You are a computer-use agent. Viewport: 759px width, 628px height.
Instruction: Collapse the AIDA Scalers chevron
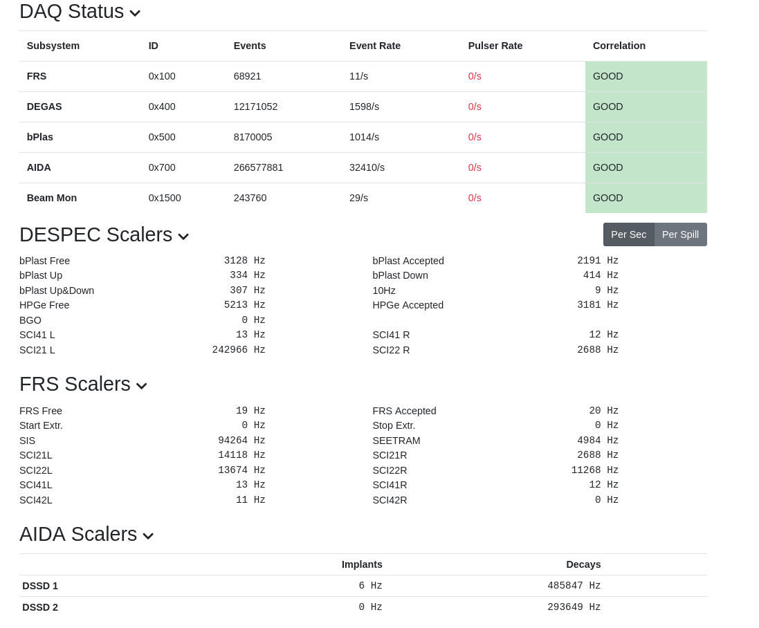(148, 535)
